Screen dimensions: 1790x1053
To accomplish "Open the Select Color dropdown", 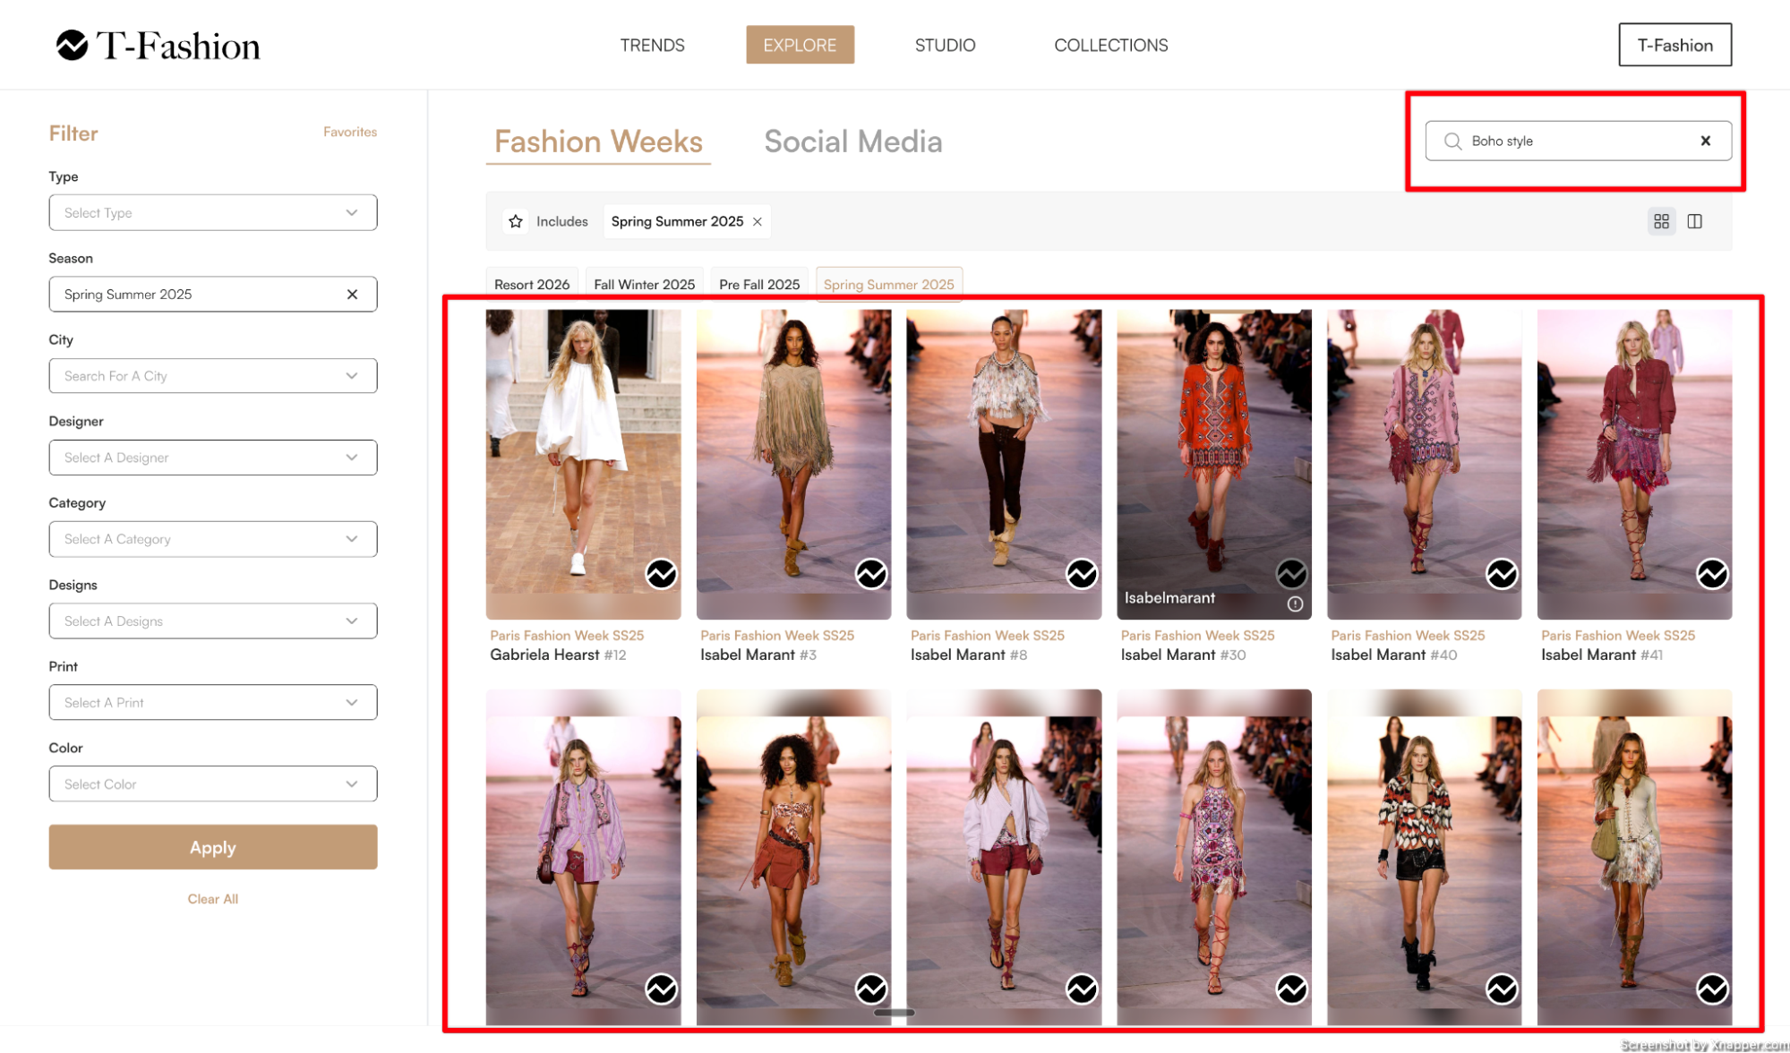I will click(212, 784).
